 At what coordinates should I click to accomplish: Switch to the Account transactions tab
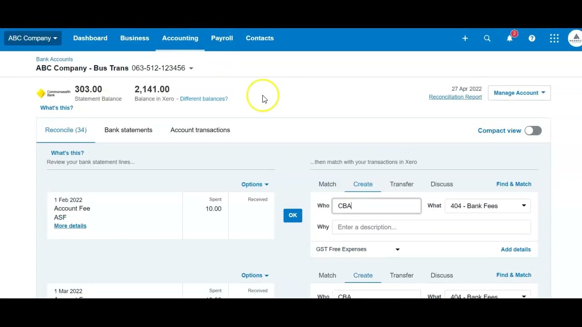coord(200,130)
